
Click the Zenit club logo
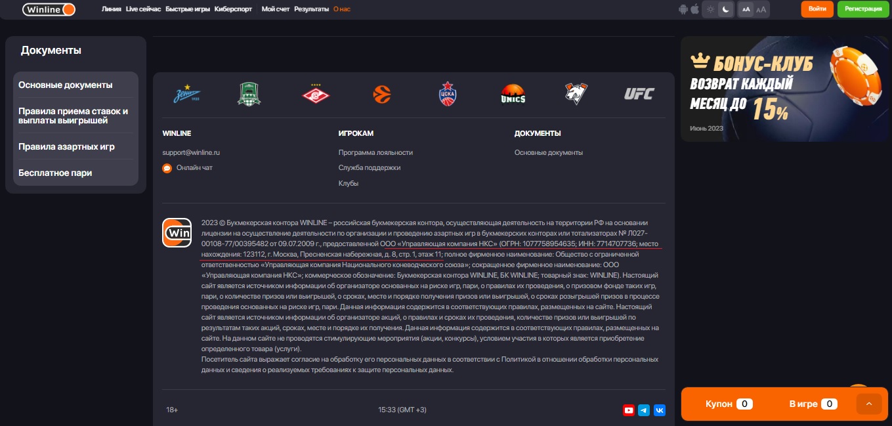pos(186,95)
